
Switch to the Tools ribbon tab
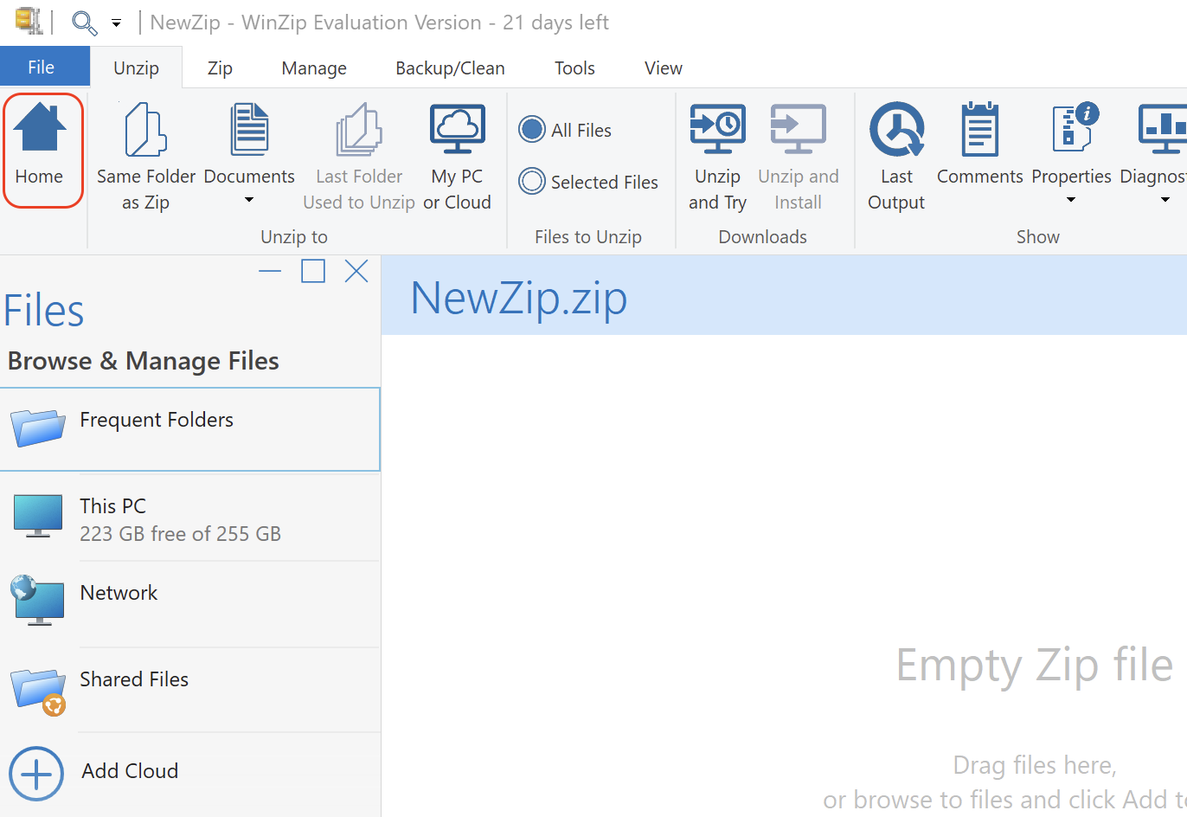tap(574, 68)
